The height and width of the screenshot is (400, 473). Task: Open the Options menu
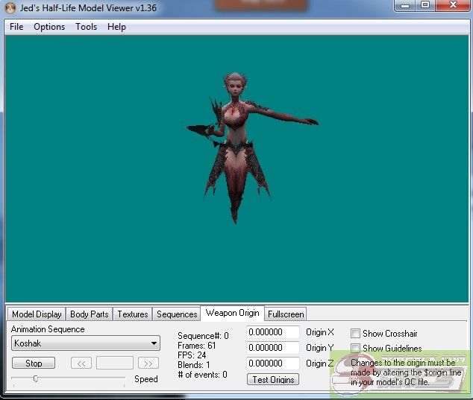pos(49,27)
